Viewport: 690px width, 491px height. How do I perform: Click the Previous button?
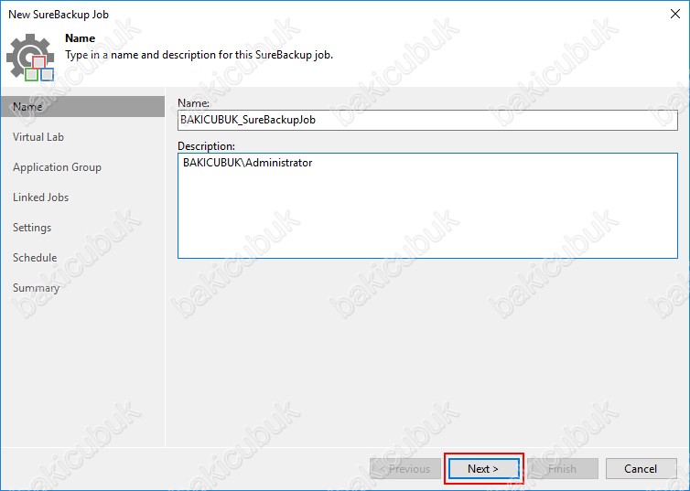click(405, 469)
